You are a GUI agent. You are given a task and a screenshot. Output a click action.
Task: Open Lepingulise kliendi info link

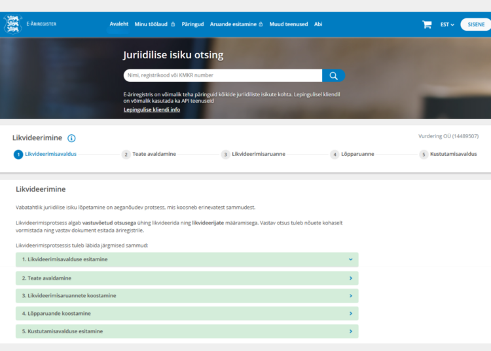[152, 109]
